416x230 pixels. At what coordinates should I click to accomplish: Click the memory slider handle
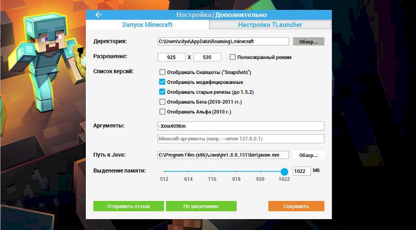click(x=284, y=171)
